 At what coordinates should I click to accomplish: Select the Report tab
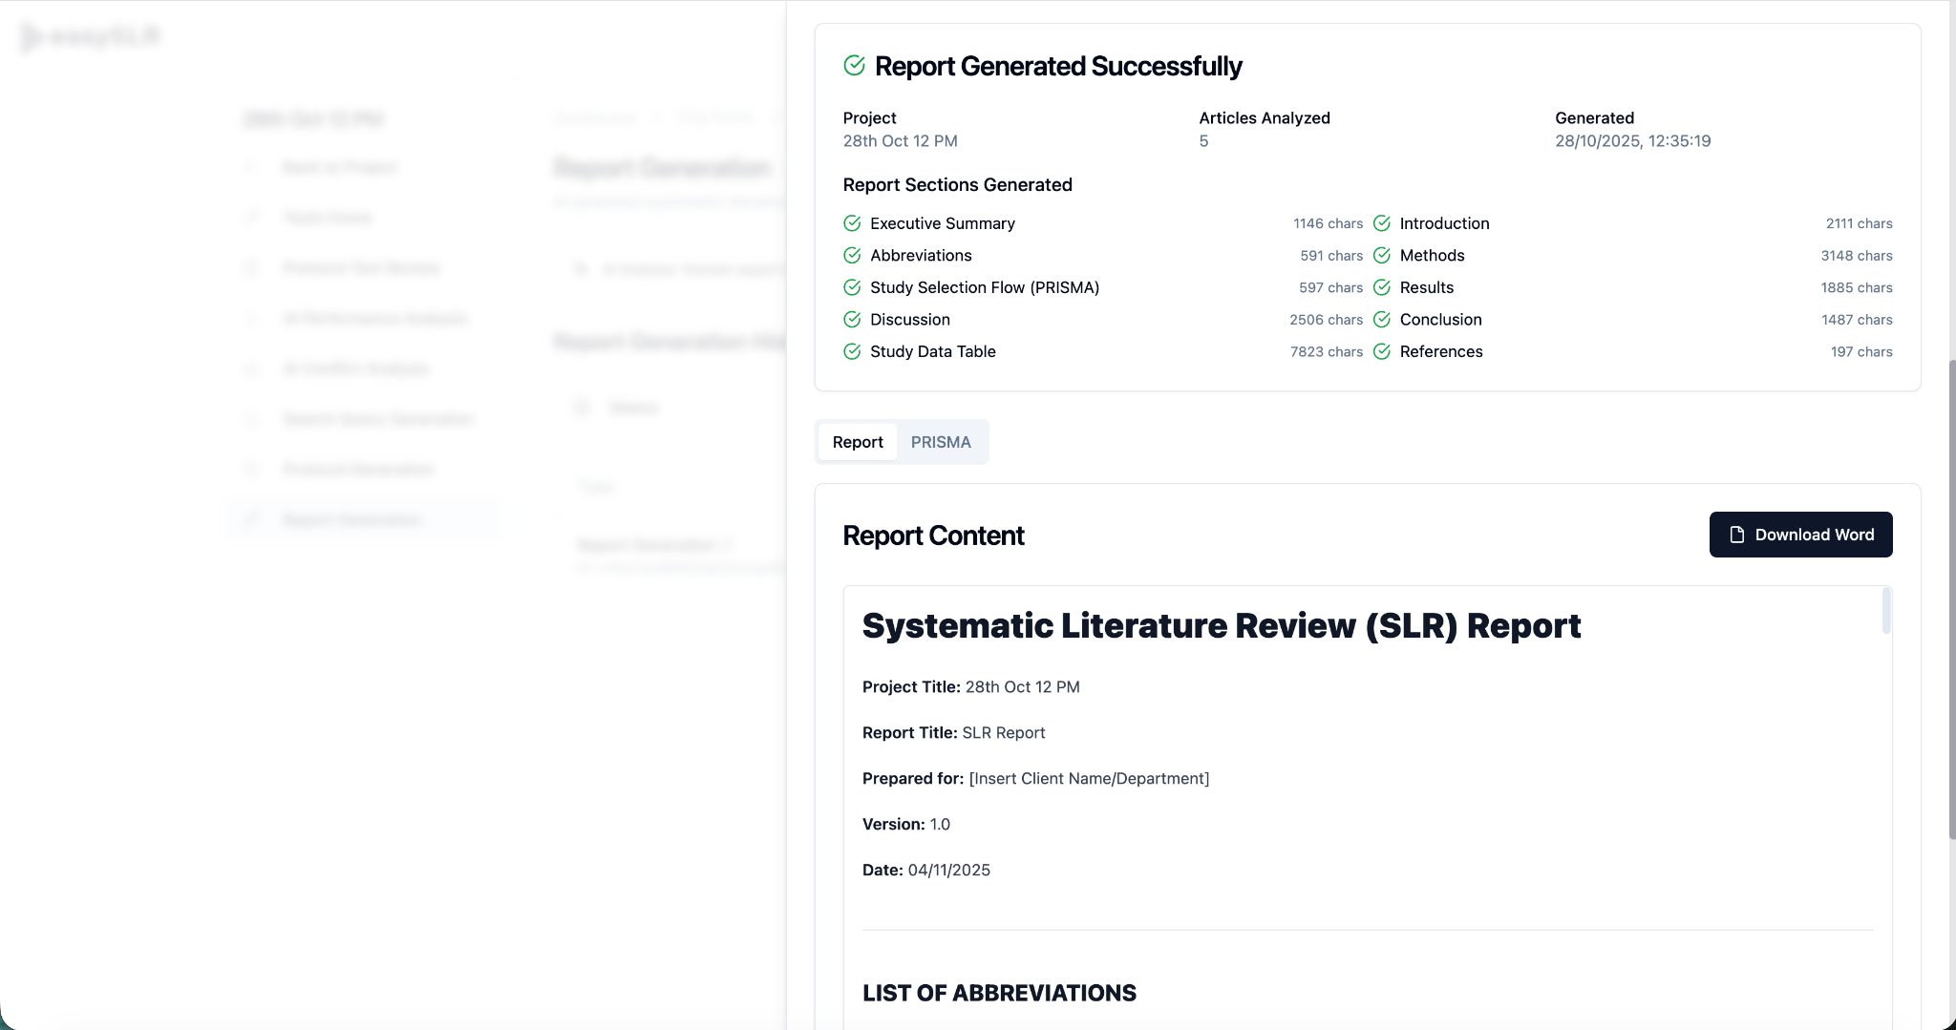point(857,442)
